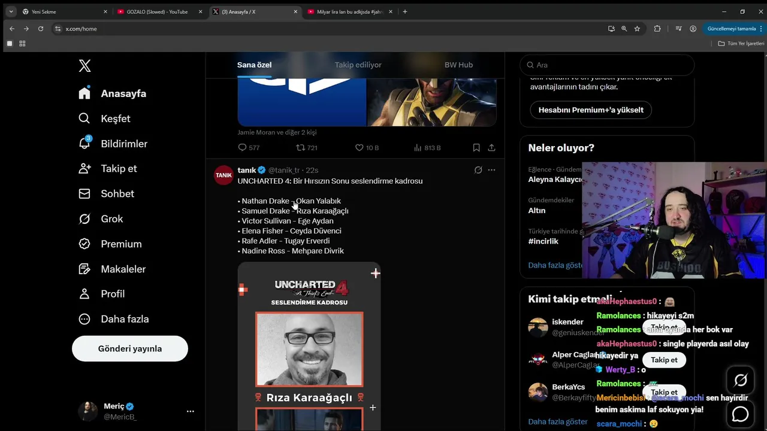The image size is (767, 431).
Task: Open account options dots beside Meriç
Action: pyautogui.click(x=190, y=411)
